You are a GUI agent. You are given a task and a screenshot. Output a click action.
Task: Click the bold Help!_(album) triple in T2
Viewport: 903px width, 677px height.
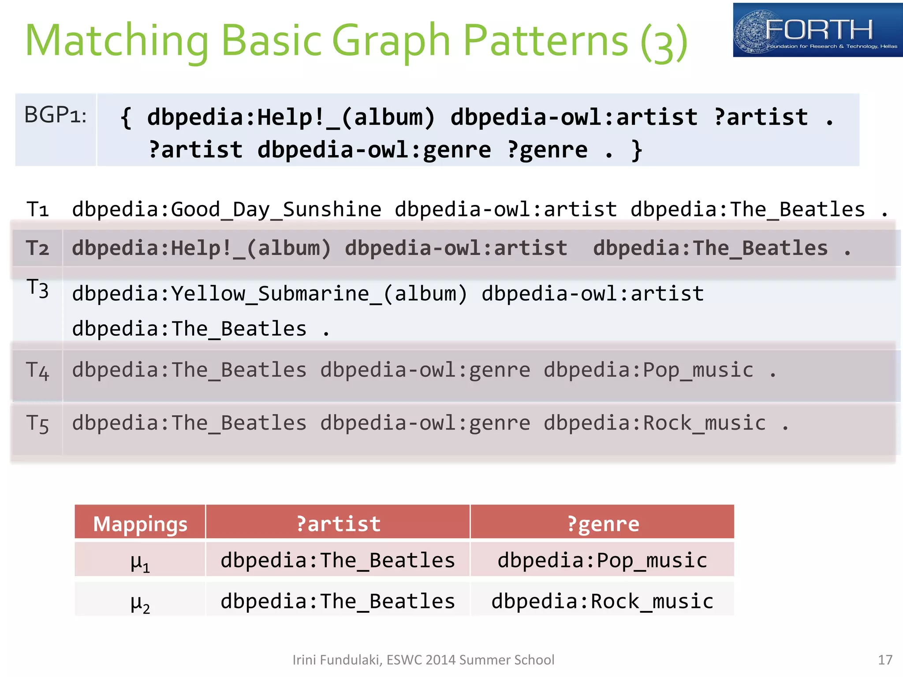coord(461,249)
